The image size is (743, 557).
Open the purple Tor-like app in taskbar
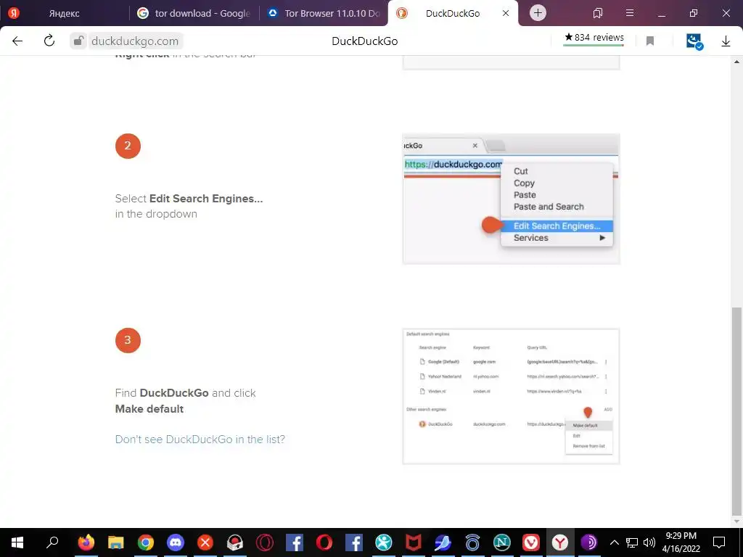[x=589, y=542]
